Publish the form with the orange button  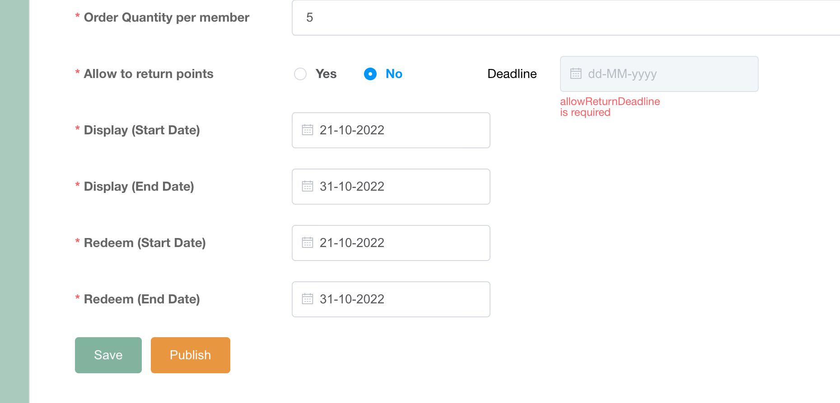point(191,355)
